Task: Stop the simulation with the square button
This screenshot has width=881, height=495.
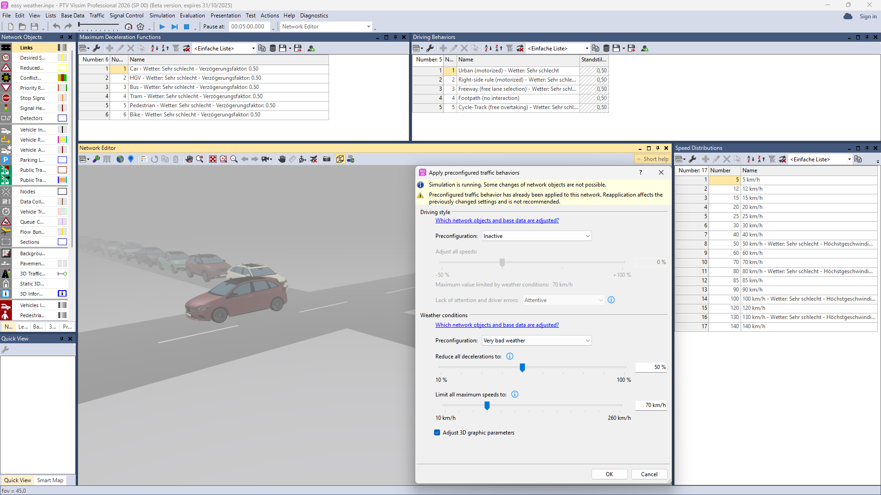Action: click(187, 27)
